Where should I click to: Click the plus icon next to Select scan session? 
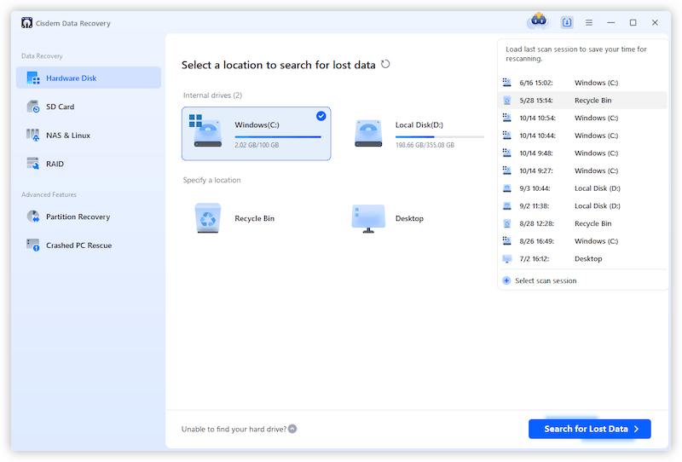(506, 280)
